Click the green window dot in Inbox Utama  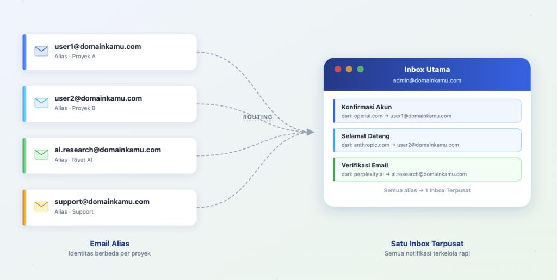coord(361,69)
